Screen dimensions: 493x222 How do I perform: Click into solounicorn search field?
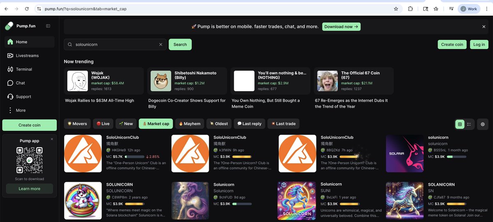point(115,44)
